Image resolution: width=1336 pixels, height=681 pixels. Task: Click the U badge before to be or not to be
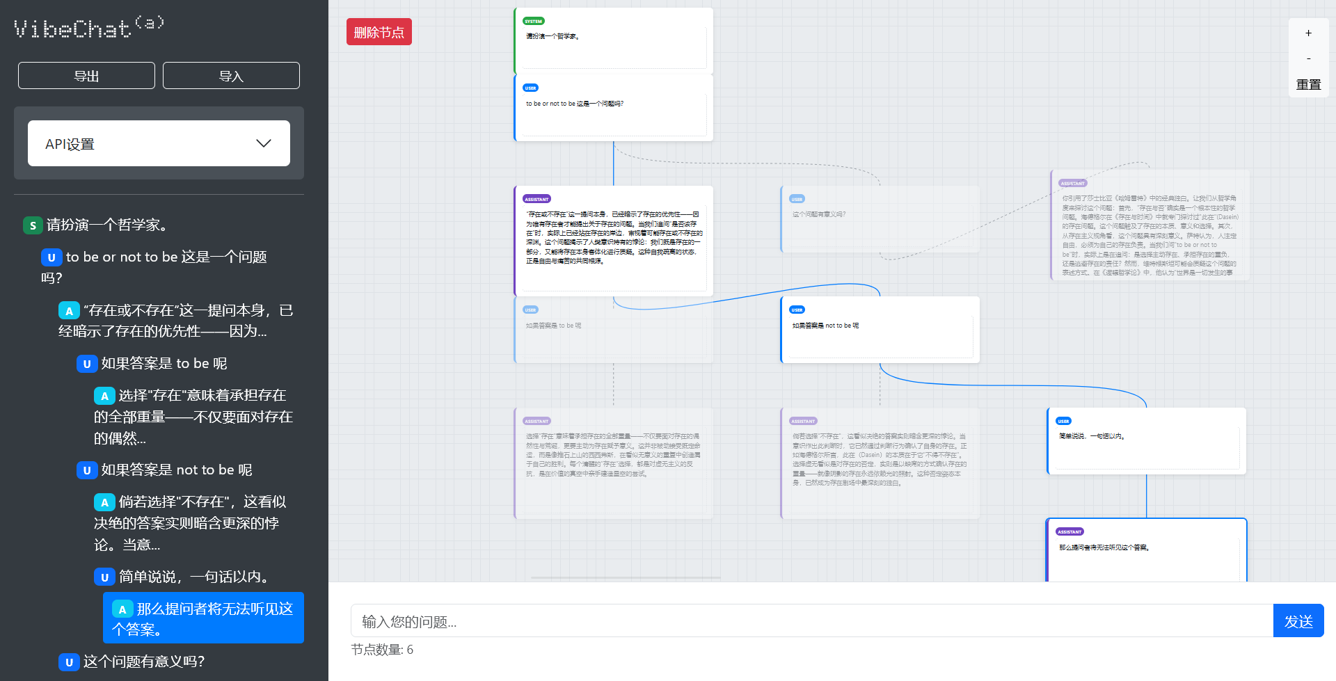[51, 257]
